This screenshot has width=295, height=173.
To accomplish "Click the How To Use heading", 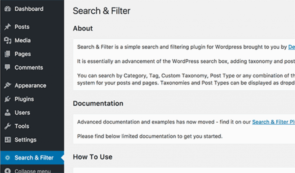I will (92, 157).
